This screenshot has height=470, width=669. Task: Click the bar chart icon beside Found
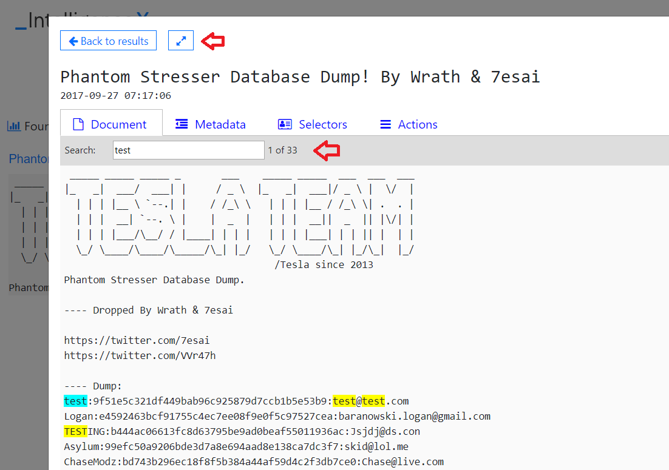tap(14, 126)
